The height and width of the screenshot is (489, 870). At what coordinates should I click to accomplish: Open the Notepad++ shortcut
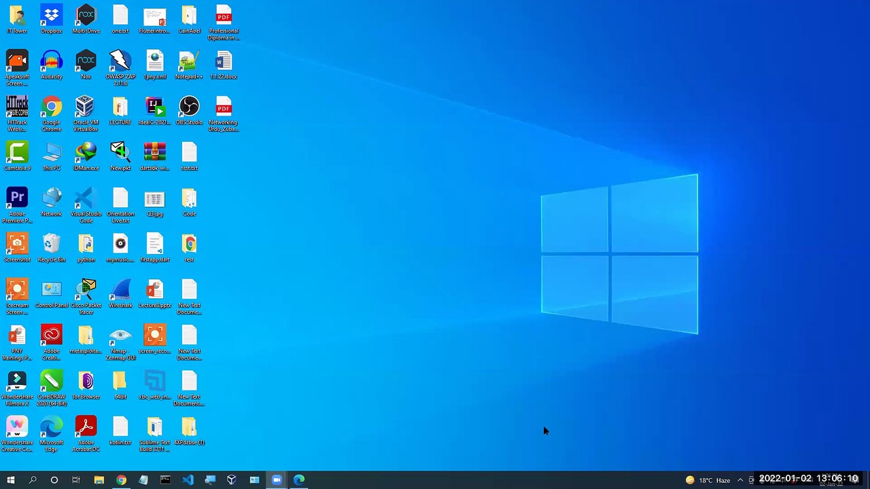tap(189, 65)
